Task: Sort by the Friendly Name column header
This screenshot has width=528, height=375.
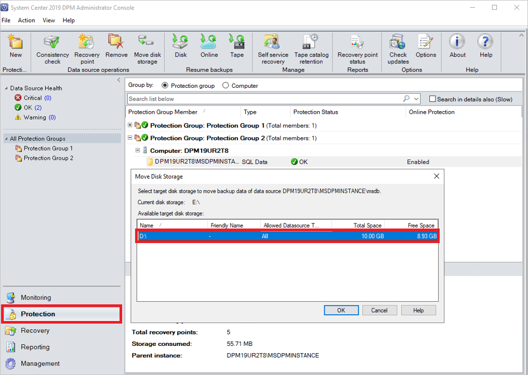Action: pyautogui.click(x=234, y=225)
